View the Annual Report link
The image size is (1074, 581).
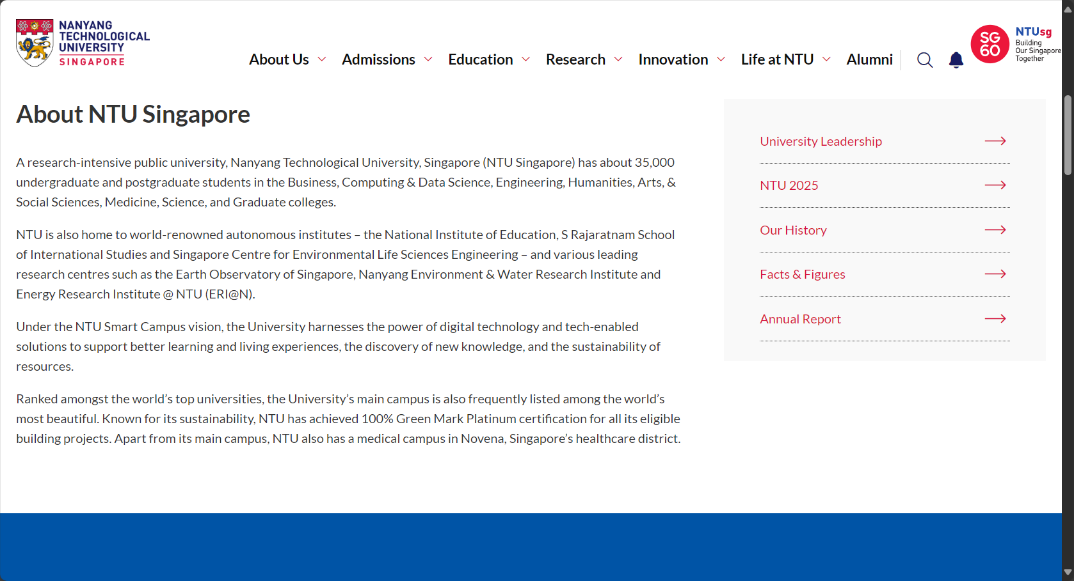click(x=800, y=319)
